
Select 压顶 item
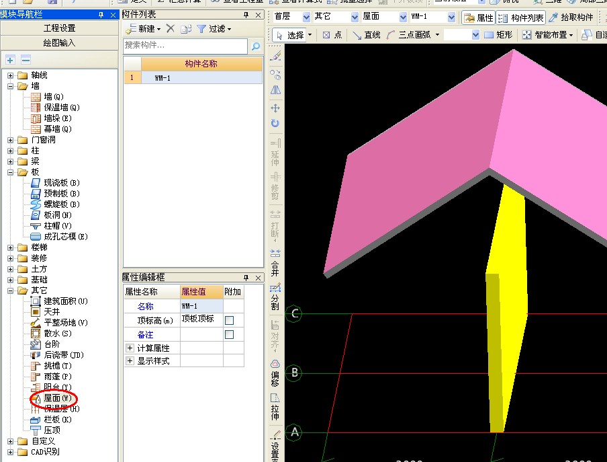(x=52, y=430)
